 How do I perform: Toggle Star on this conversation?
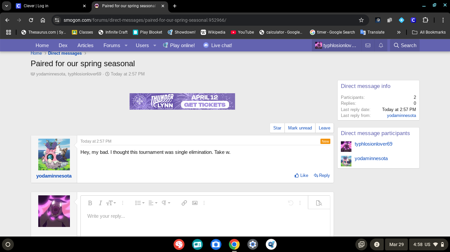coord(277,128)
